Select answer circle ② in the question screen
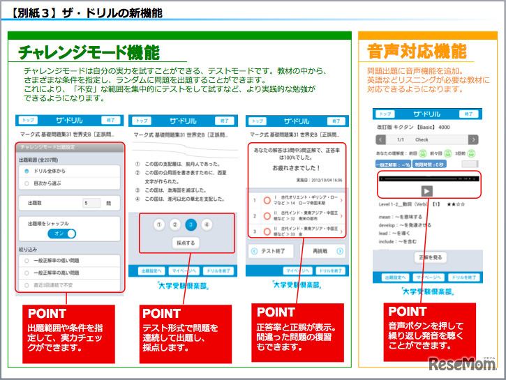This screenshot has width=506, height=380. (175, 225)
